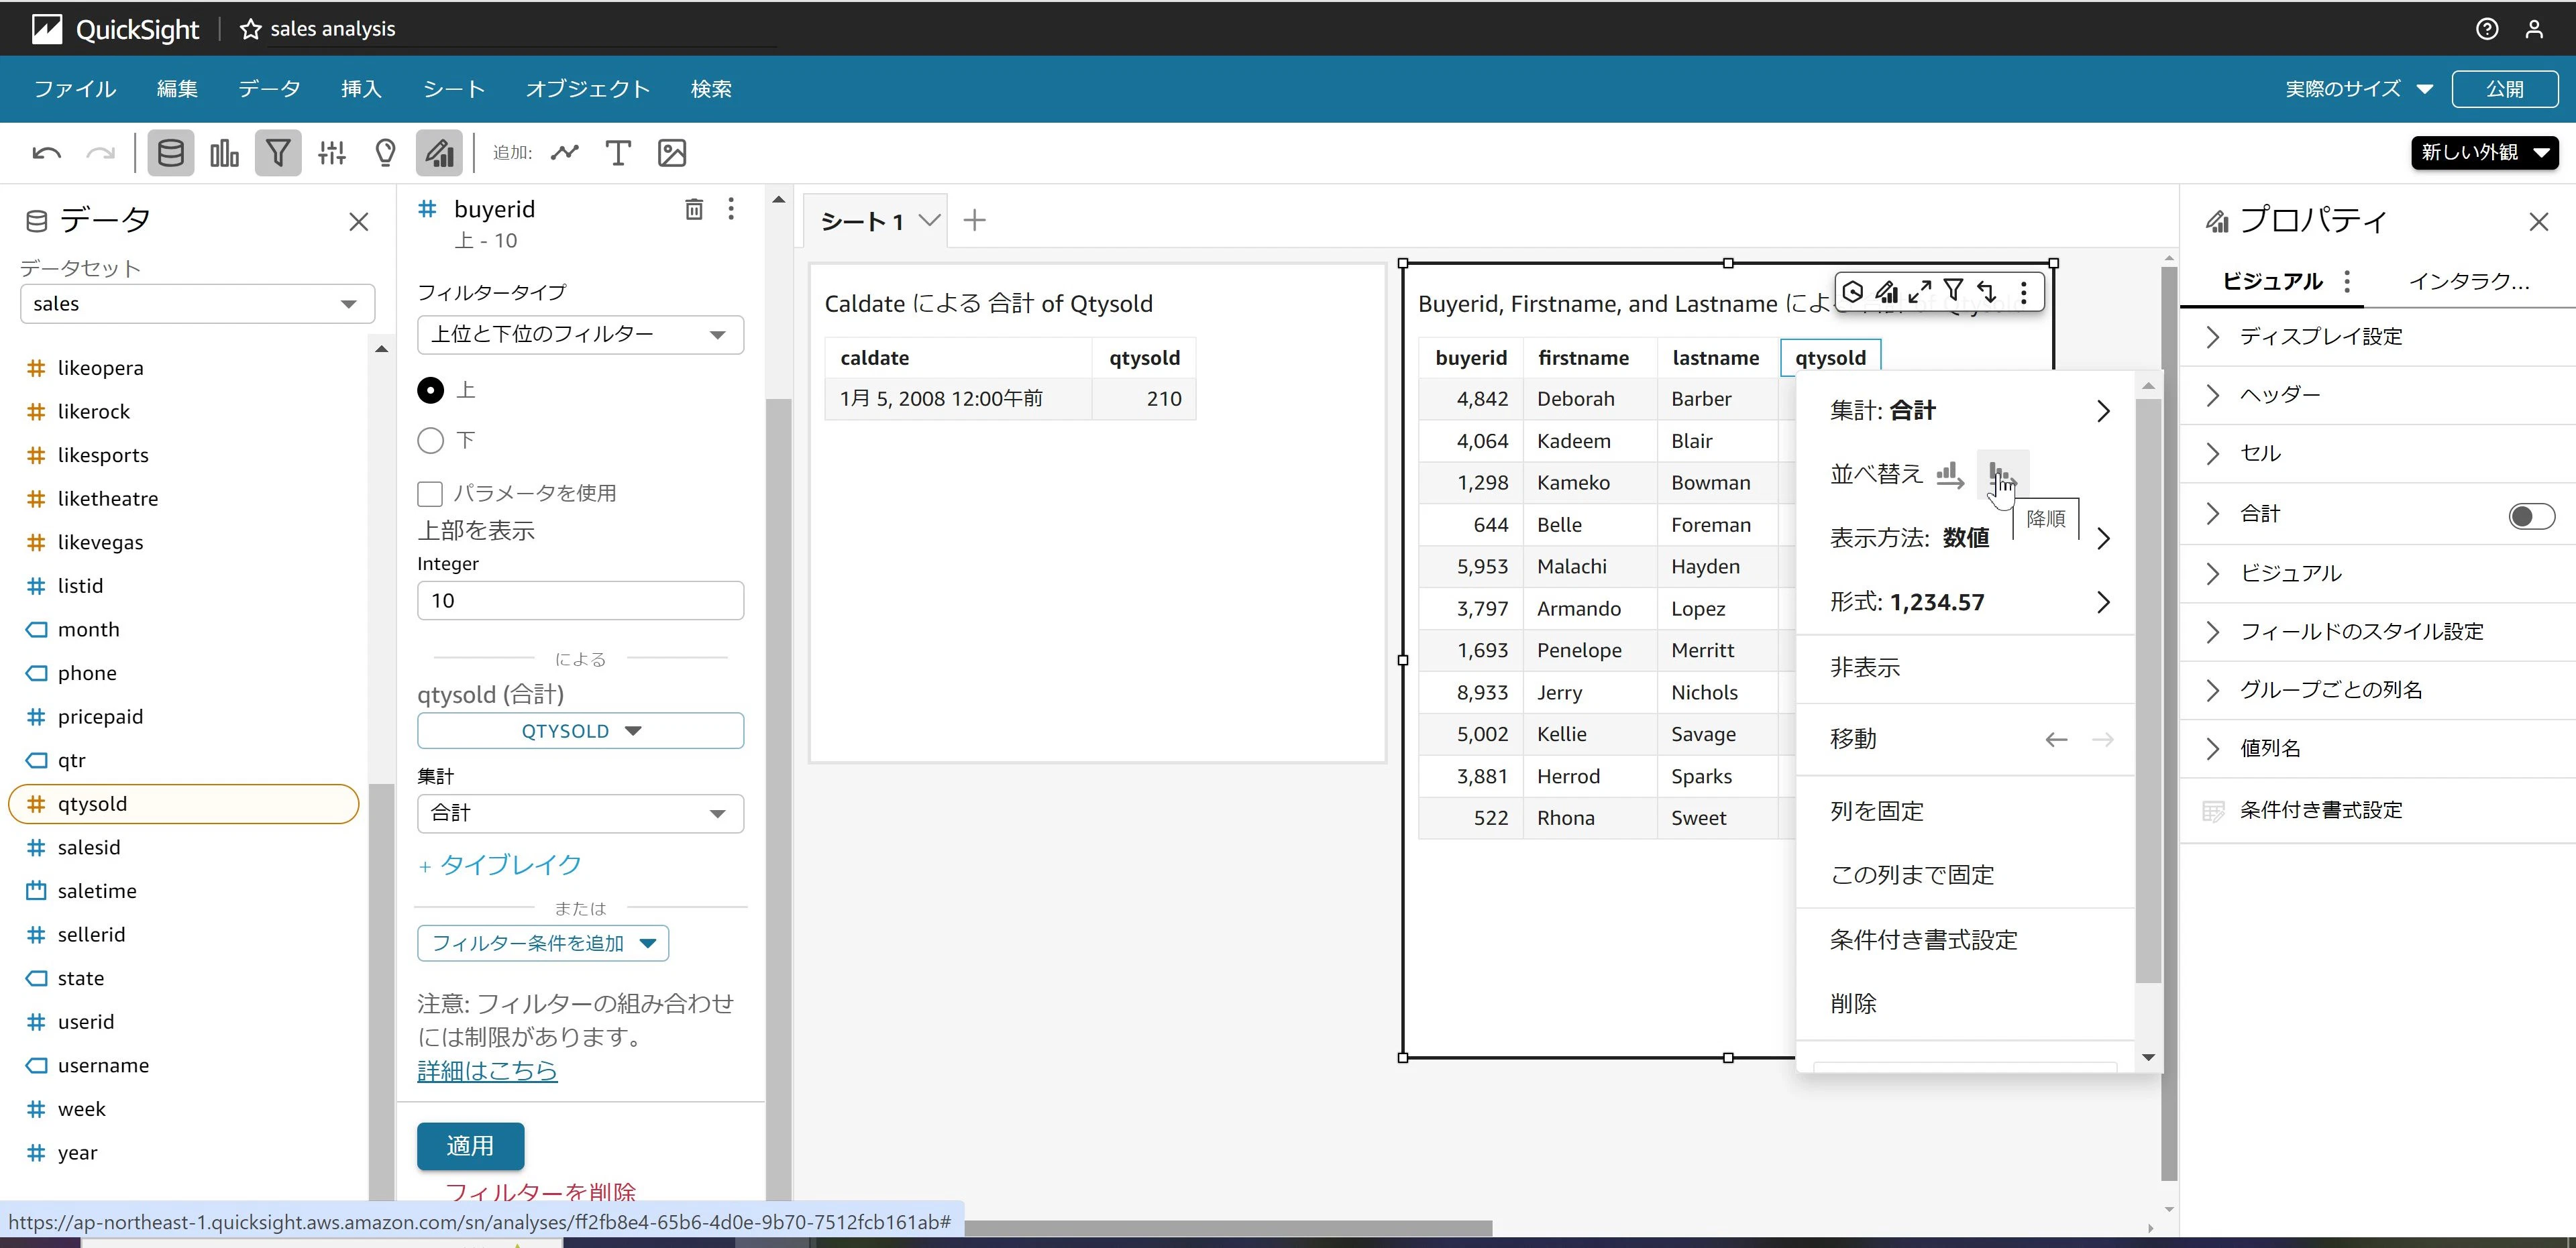The width and height of the screenshot is (2576, 1248).
Task: Open the help question mark icon
Action: click(x=2486, y=29)
